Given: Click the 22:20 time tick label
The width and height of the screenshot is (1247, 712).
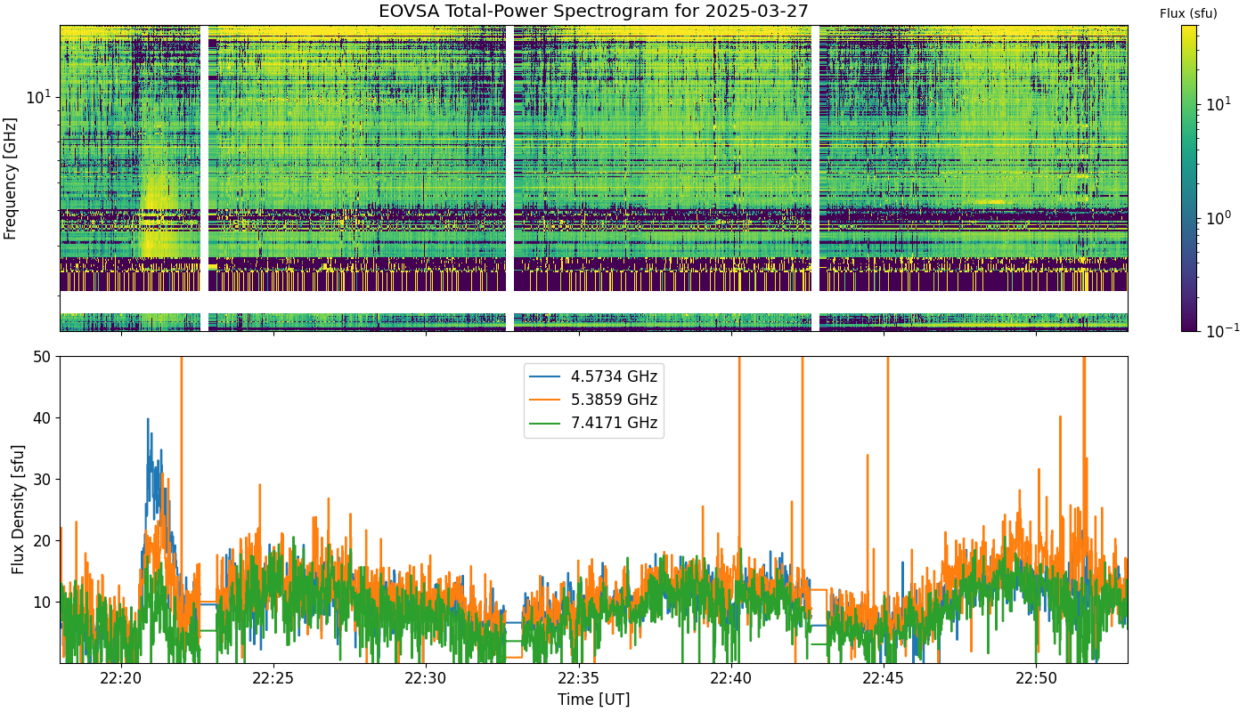Looking at the screenshot, I should pos(121,677).
